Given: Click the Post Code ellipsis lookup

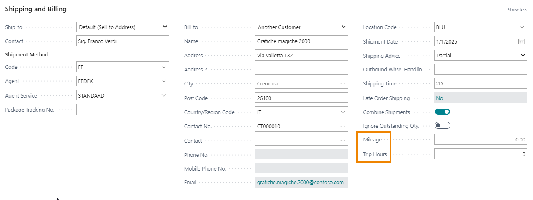Looking at the screenshot, I should point(343,98).
